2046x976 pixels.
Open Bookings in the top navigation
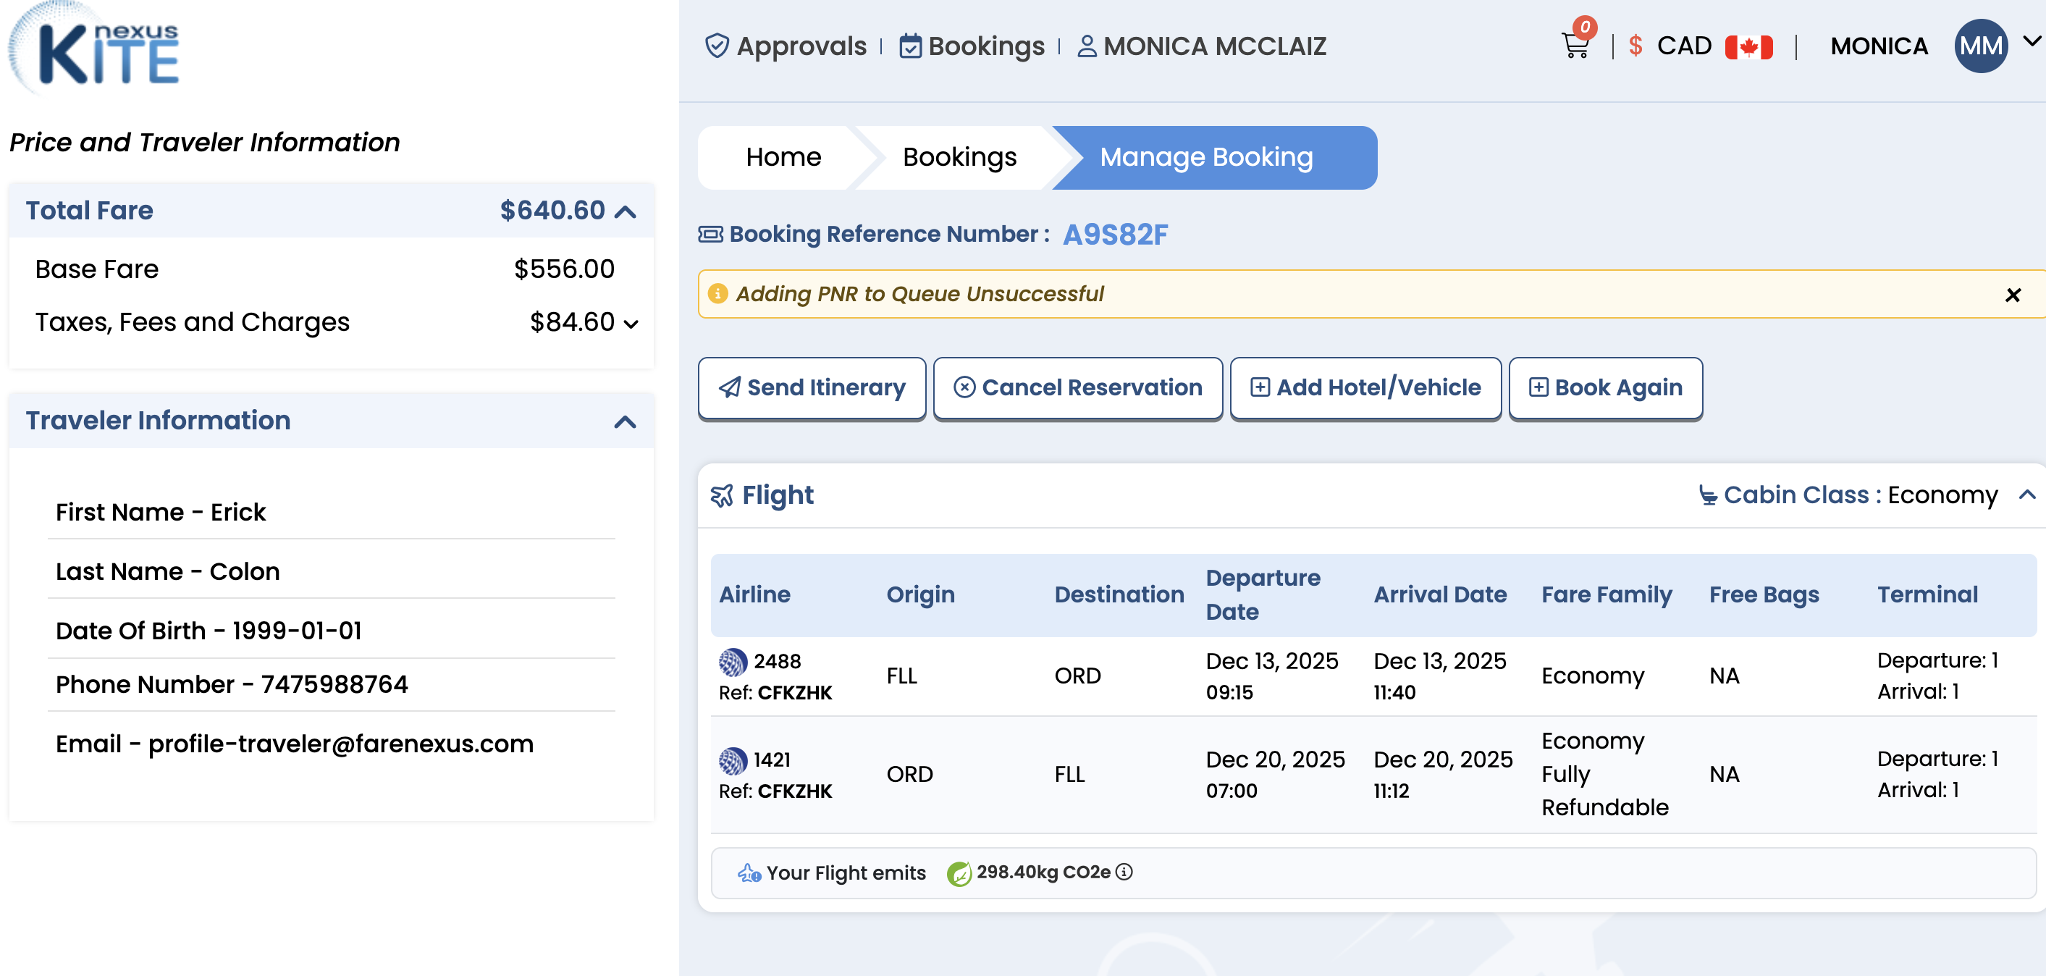[972, 46]
